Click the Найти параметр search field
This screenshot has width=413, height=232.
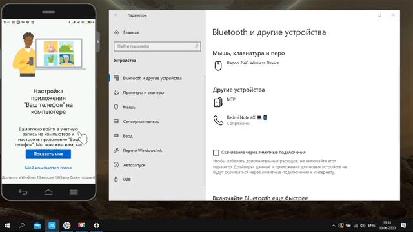click(157, 46)
